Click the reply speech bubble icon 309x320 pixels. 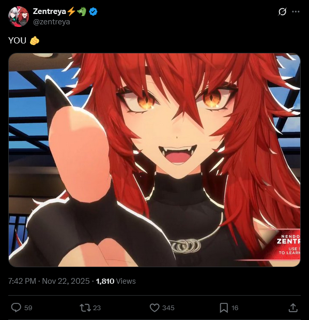coord(16,308)
